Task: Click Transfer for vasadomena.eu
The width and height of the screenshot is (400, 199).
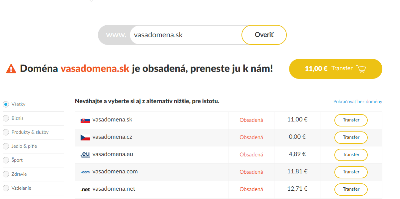Action: [x=351, y=155]
